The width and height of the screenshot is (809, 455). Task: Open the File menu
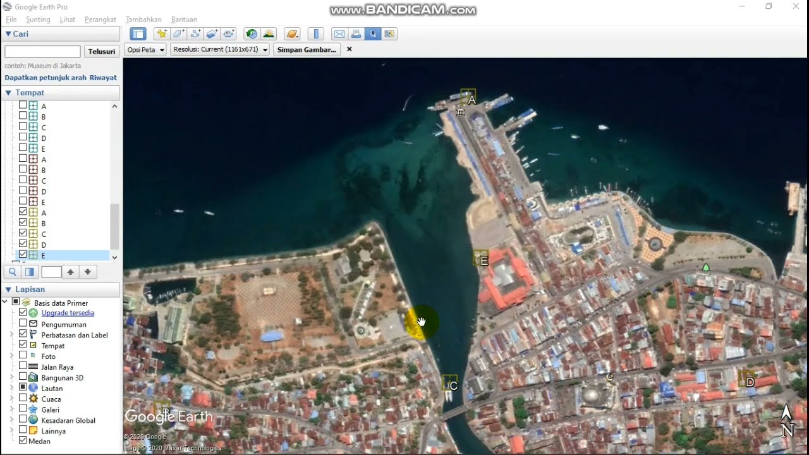click(11, 20)
